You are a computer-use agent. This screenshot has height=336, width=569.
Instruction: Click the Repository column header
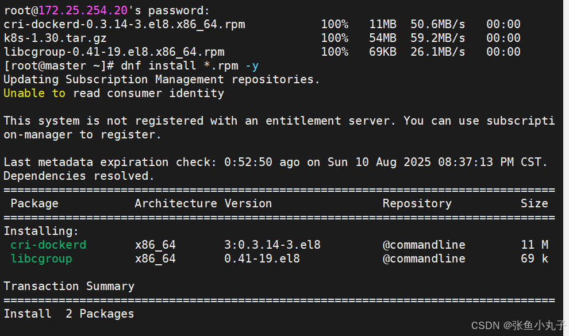click(417, 203)
